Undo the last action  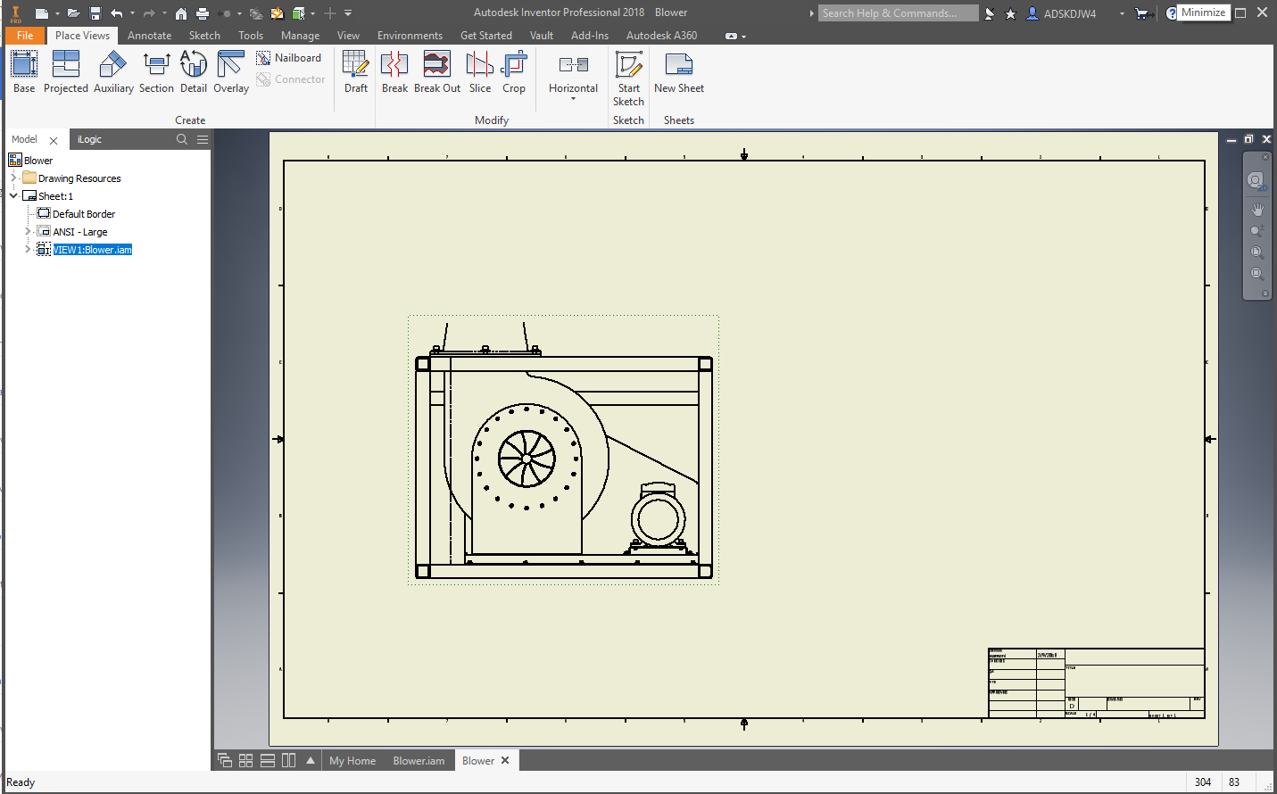116,12
